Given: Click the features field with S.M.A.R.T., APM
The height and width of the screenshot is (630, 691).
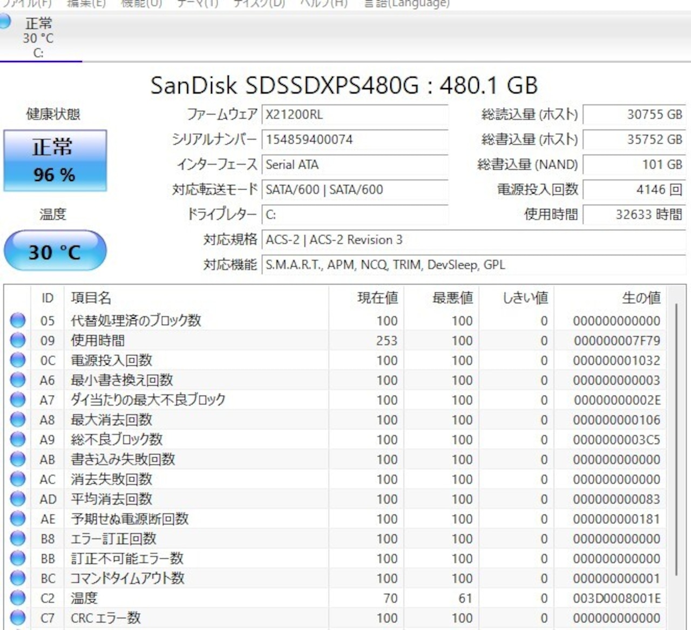Looking at the screenshot, I should (x=473, y=265).
